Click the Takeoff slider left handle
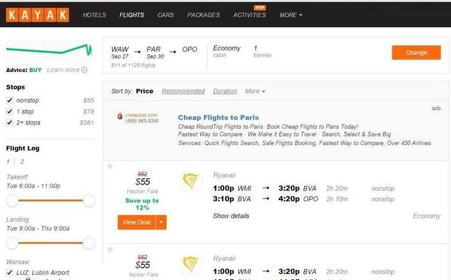Viewport: 451px width, 280px height. coord(12,201)
